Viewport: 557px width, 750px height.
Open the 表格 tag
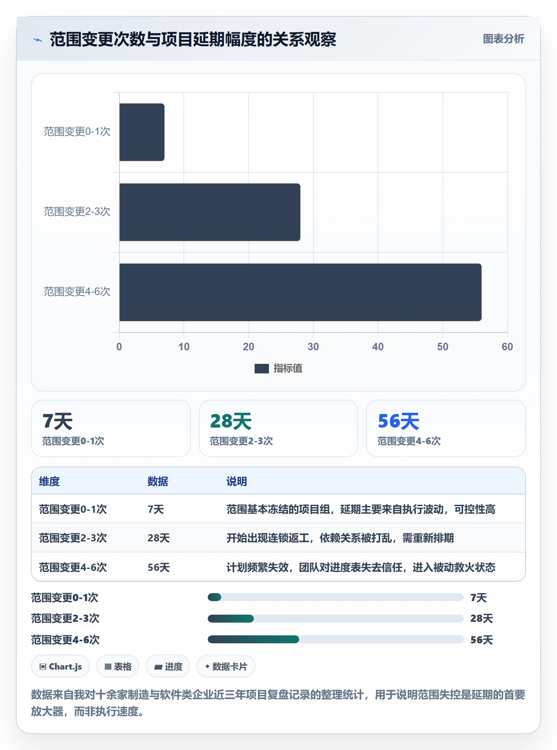(118, 666)
